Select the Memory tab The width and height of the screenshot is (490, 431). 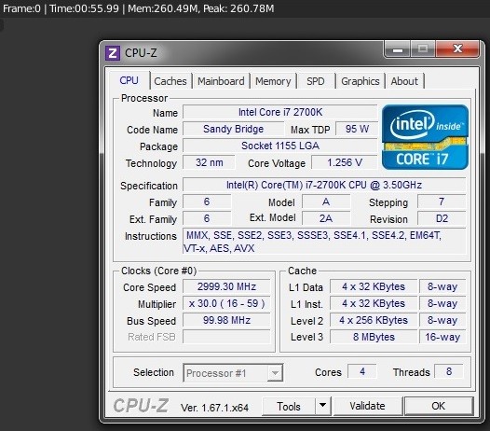click(x=273, y=81)
